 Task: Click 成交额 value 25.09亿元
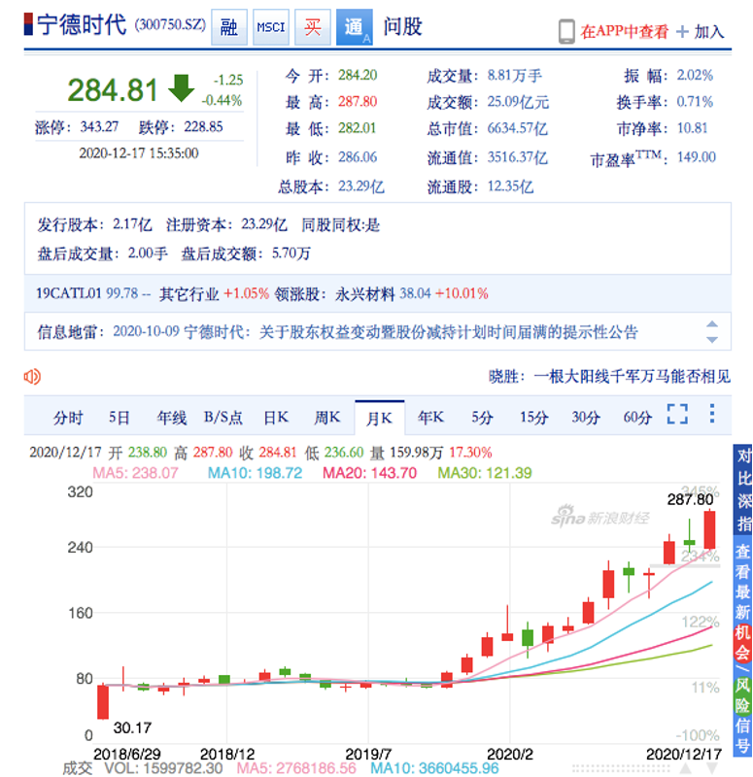click(518, 102)
